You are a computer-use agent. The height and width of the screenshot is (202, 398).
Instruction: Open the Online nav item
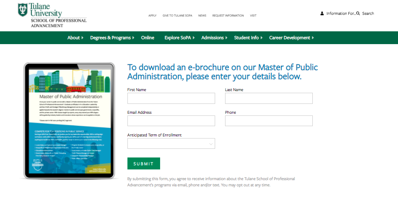(147, 38)
